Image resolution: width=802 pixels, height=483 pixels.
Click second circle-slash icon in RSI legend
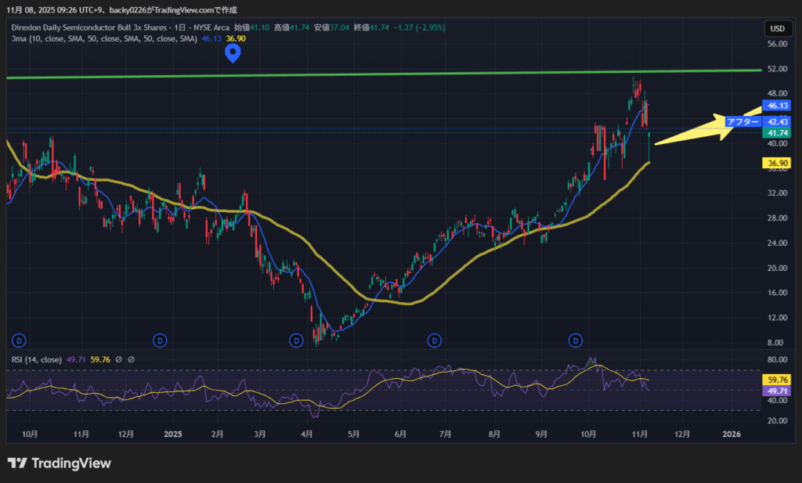(x=131, y=359)
